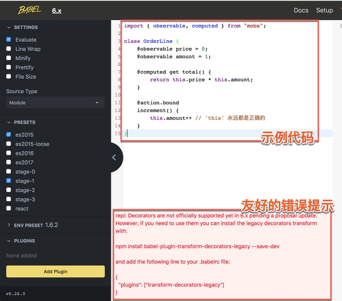Enable the File Size option
This screenshot has width=342, height=301.
point(9,76)
